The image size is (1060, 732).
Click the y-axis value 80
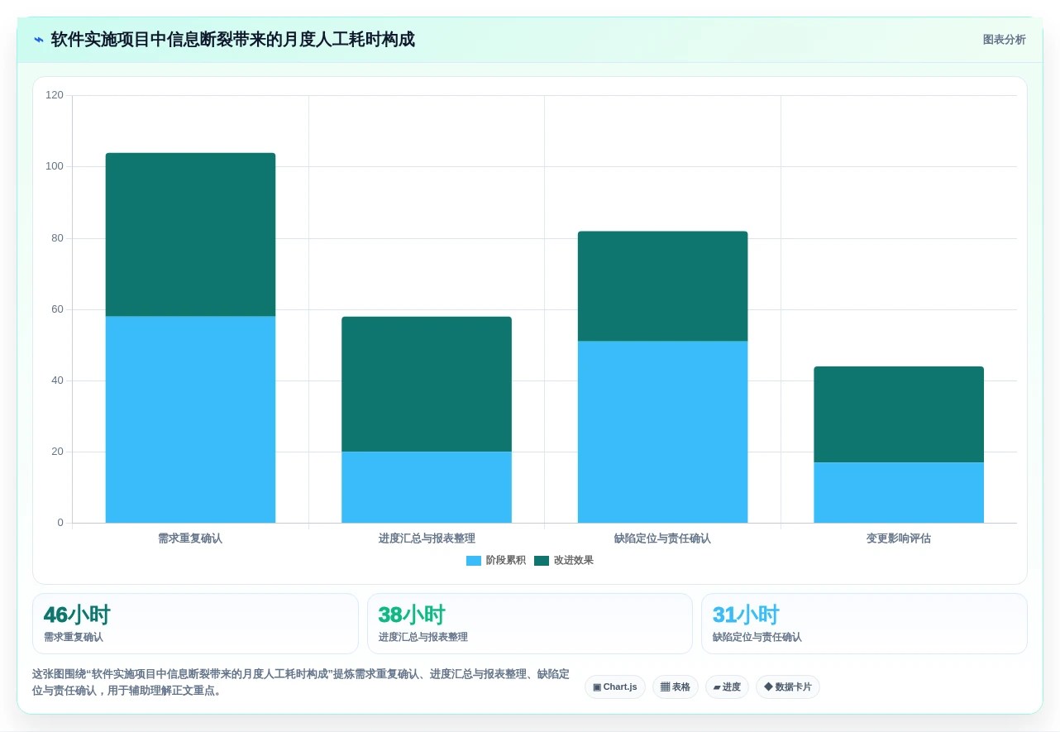pos(57,238)
